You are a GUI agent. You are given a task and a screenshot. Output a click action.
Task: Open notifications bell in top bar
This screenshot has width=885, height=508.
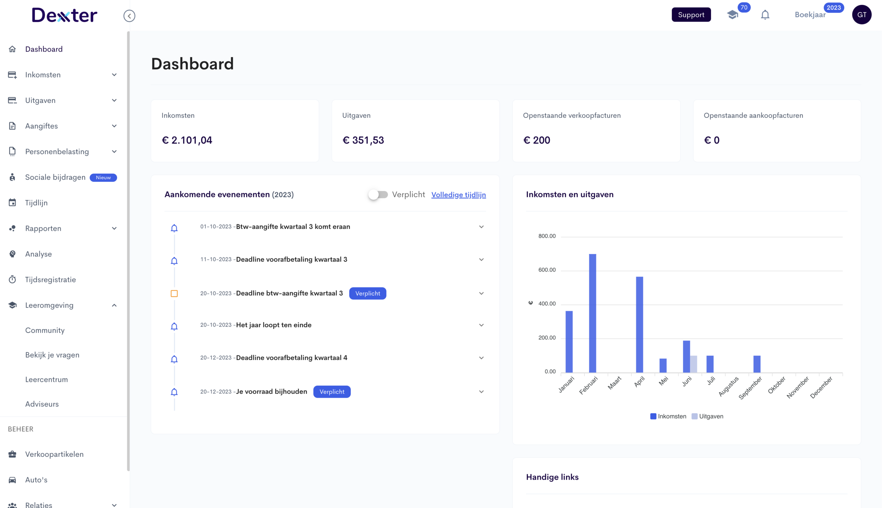pos(765,15)
